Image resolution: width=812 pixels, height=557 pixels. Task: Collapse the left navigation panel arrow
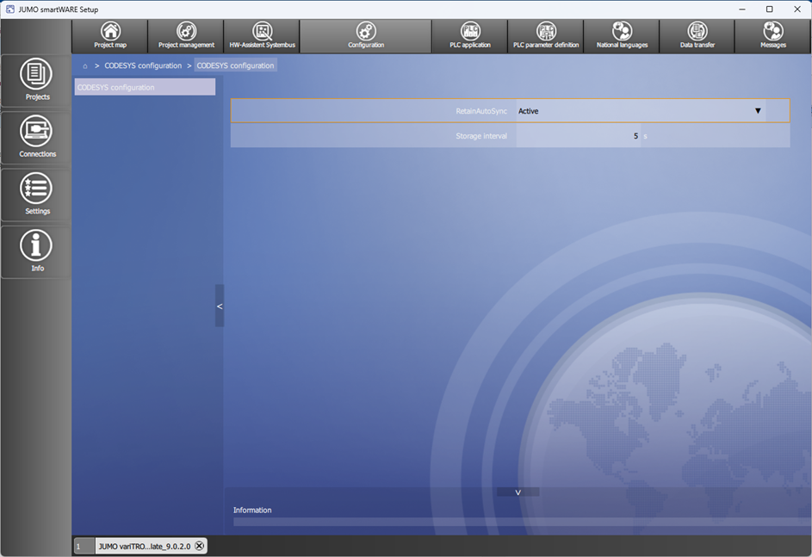tap(220, 306)
